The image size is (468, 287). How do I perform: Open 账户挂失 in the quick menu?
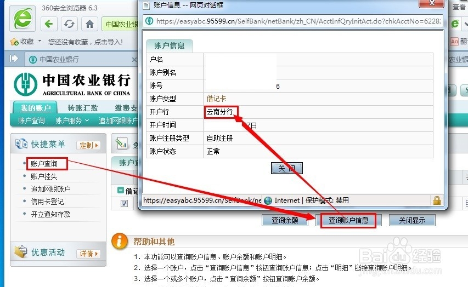click(x=44, y=176)
